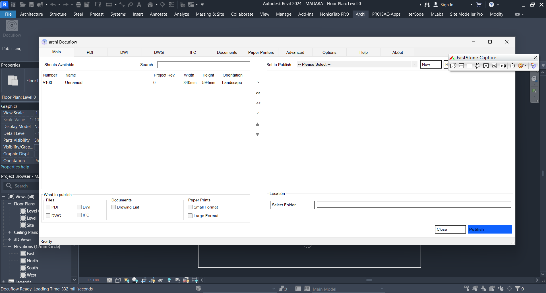Open the Manage ribbon tab
Viewport: 546px width, 293px height.
pyautogui.click(x=284, y=14)
